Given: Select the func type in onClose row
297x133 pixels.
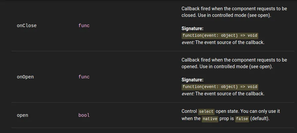Looking at the screenshot, I should [x=84, y=25].
